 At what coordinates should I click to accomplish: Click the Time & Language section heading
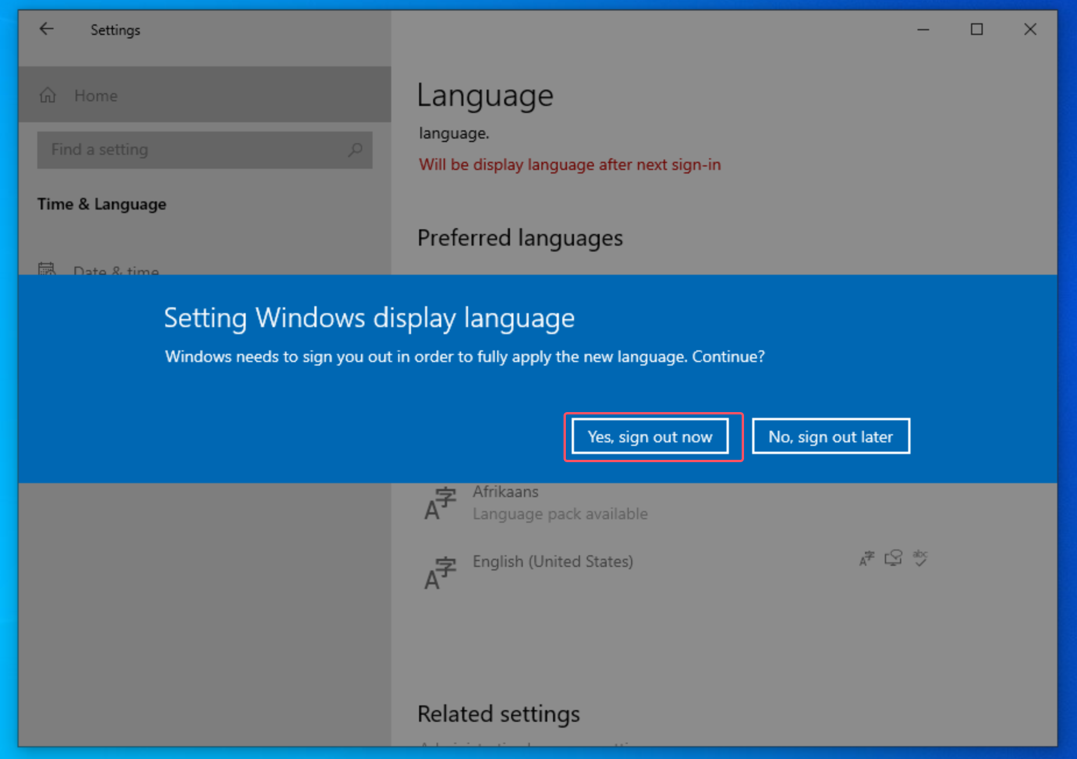tap(102, 204)
